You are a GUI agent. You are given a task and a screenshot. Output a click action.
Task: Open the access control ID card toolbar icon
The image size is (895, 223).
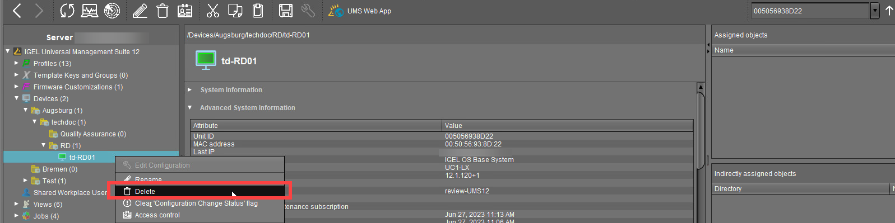(x=185, y=11)
